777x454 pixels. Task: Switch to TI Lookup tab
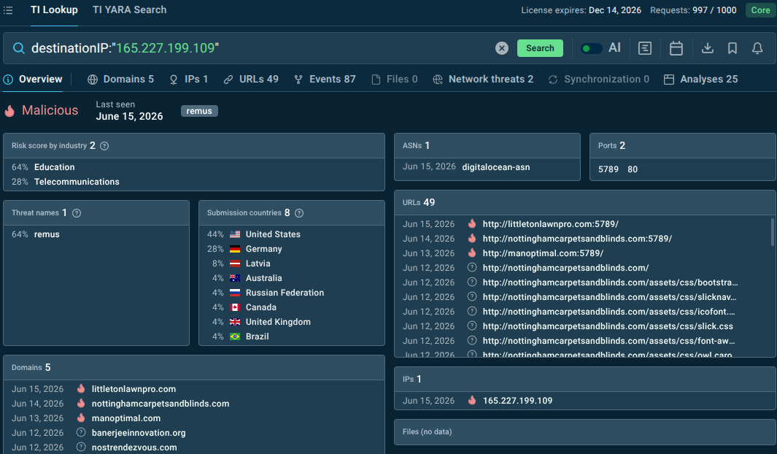click(x=54, y=10)
